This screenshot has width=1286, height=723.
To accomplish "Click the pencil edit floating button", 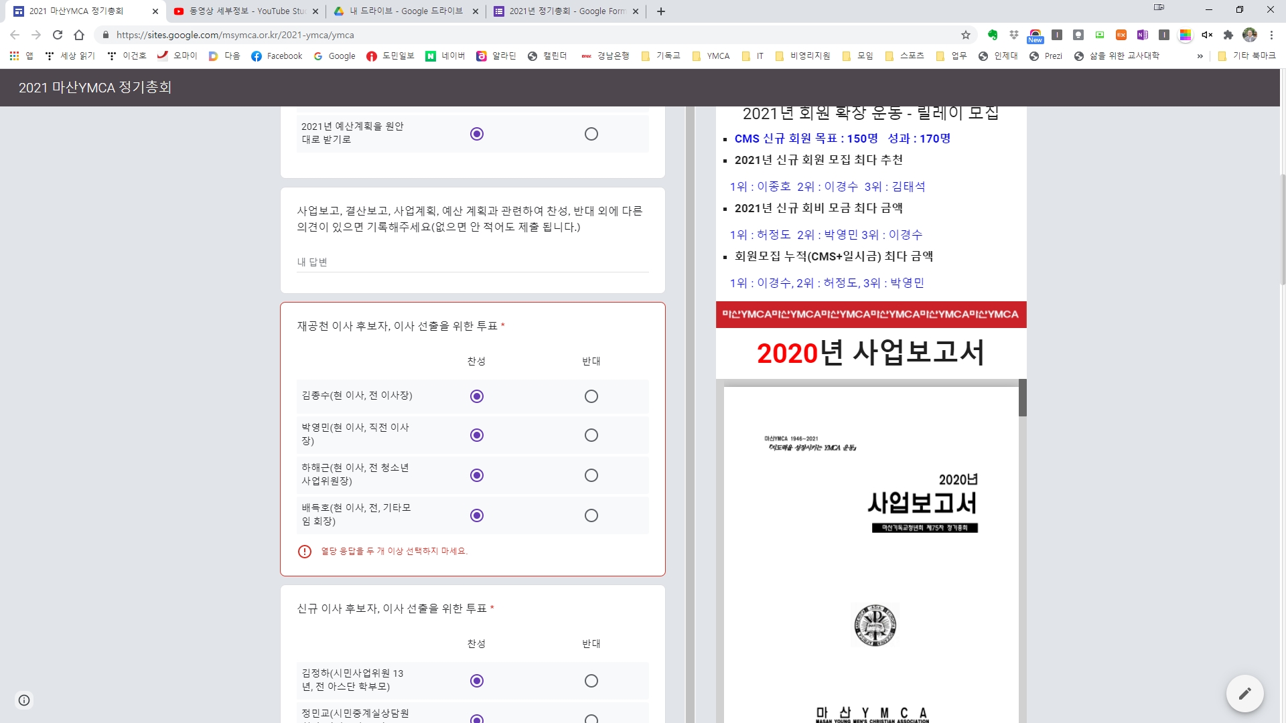I will point(1244,694).
